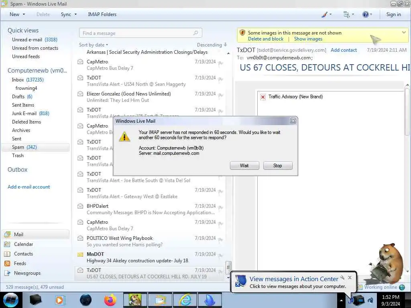Click the Show images link
The width and height of the screenshot is (411, 308).
tap(308, 39)
